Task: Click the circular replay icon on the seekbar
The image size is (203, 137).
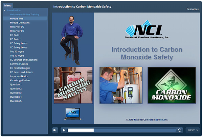Action: (x=180, y=130)
